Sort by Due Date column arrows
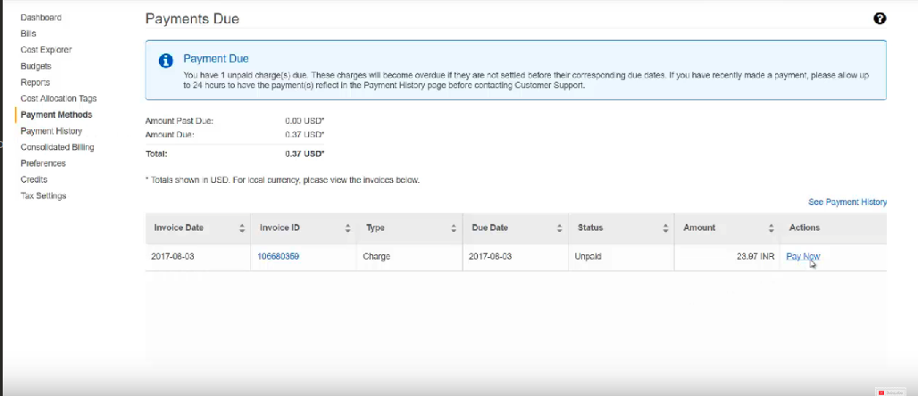 560,228
